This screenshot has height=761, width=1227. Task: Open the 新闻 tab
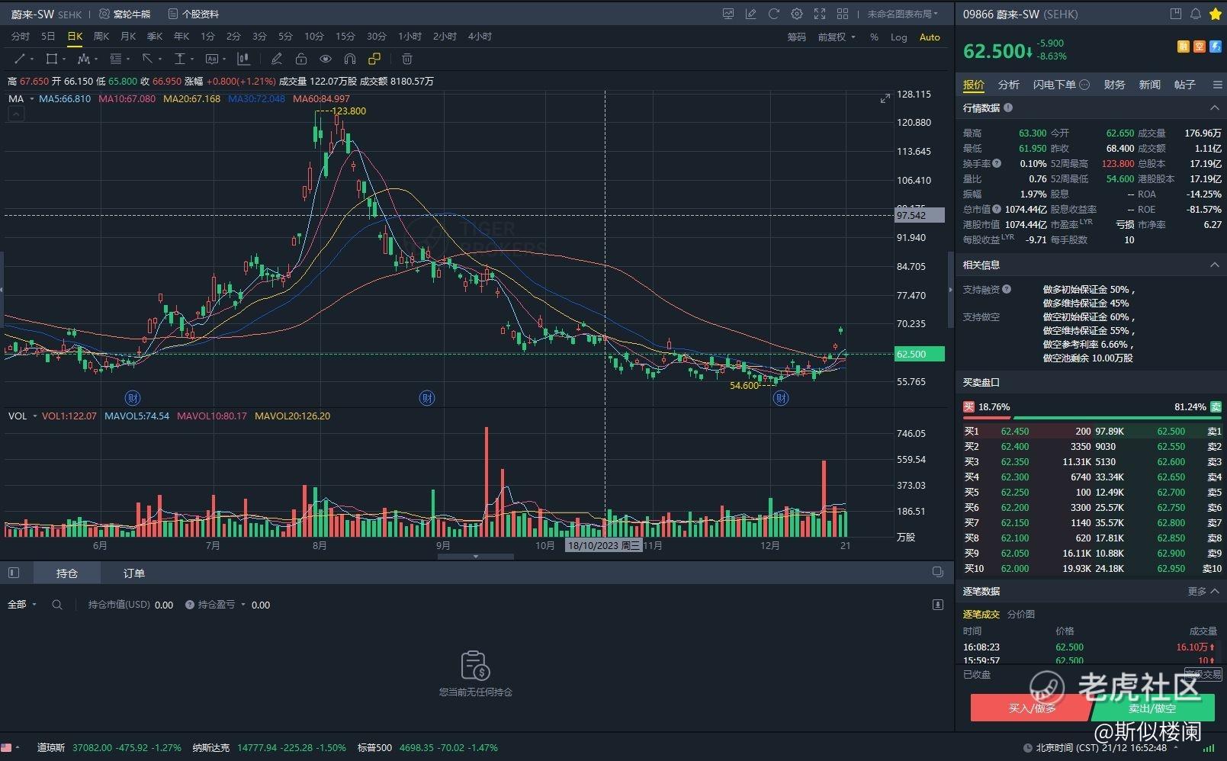1149,85
